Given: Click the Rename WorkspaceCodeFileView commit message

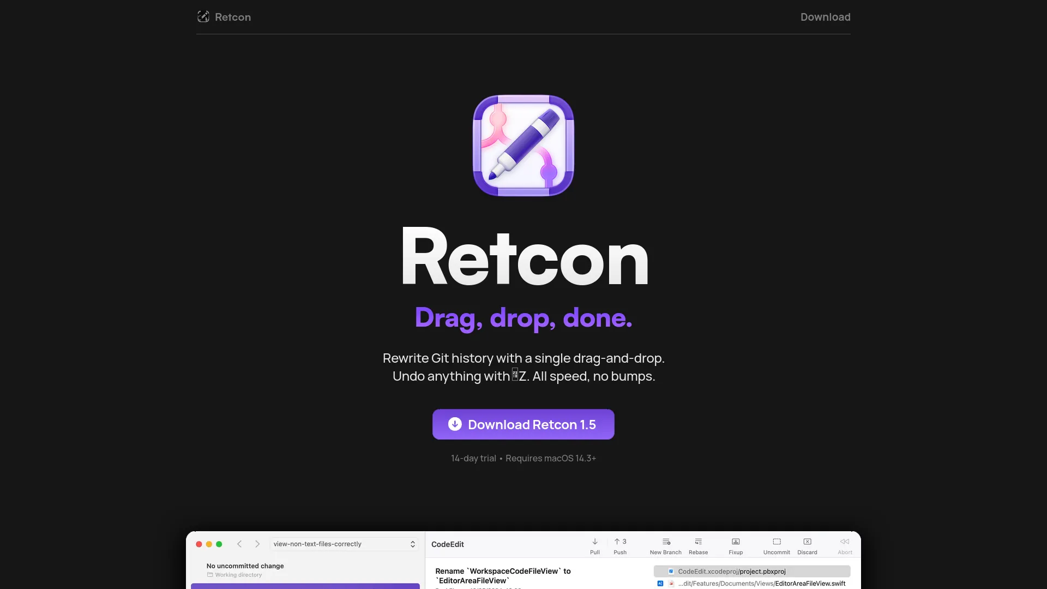Looking at the screenshot, I should 503,576.
